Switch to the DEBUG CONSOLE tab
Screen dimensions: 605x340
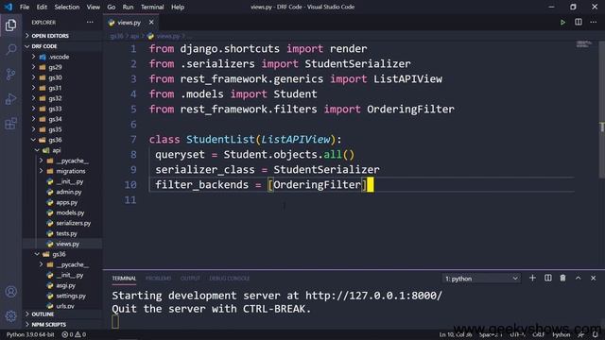(229, 278)
